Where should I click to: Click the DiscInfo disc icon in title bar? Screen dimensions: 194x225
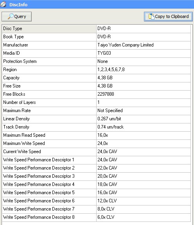tap(3, 4)
